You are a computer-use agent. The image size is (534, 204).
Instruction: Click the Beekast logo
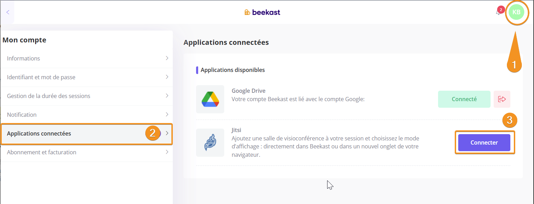coord(262,13)
